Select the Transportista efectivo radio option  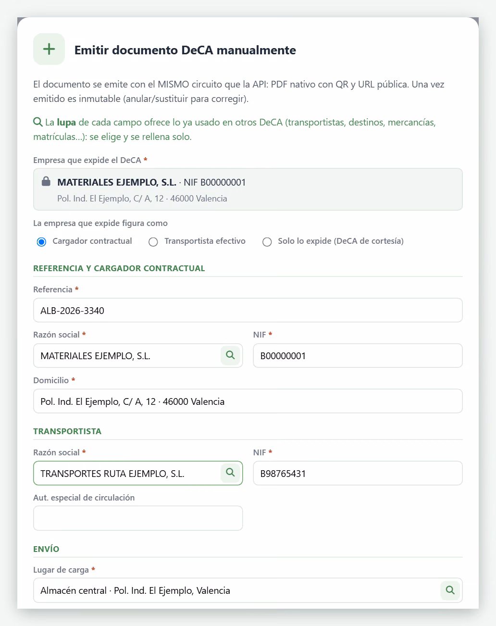tap(153, 242)
